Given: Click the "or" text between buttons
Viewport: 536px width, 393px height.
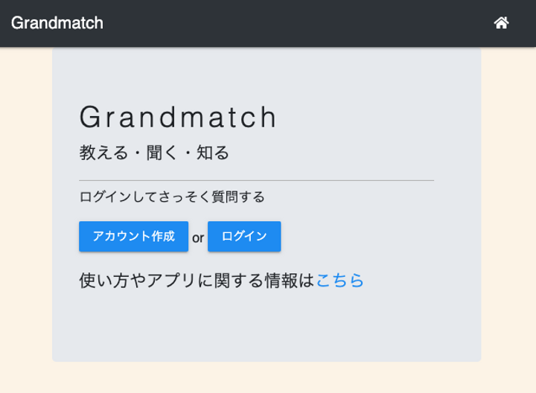Looking at the screenshot, I should 198,238.
